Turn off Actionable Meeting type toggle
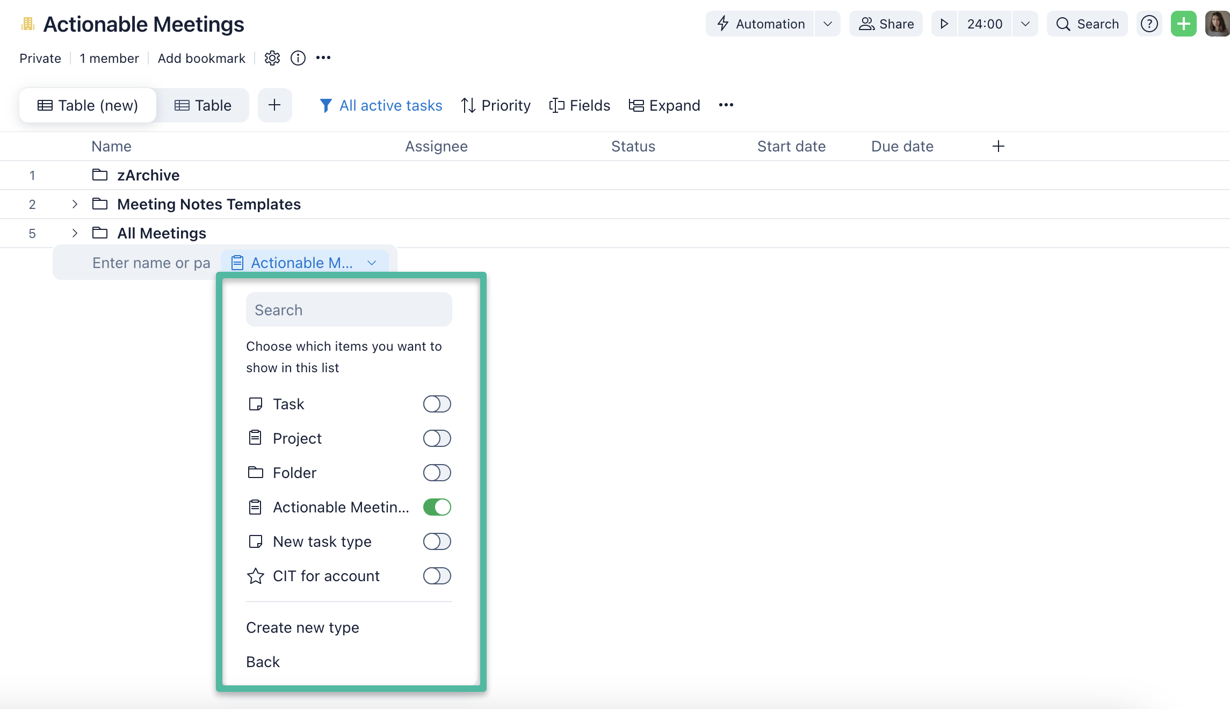This screenshot has height=709, width=1230. (x=437, y=507)
